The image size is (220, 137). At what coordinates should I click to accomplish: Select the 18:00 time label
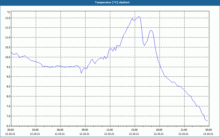[159, 130]
